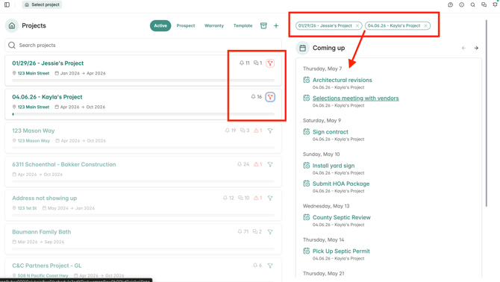Image resolution: width=500 pixels, height=282 pixels.
Task: Go to next Coming up page arrow
Action: (x=476, y=48)
